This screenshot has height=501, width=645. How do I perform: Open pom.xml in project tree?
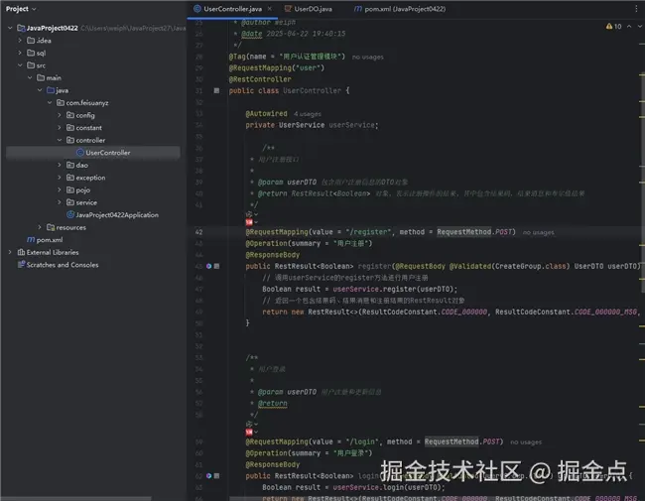click(x=45, y=239)
